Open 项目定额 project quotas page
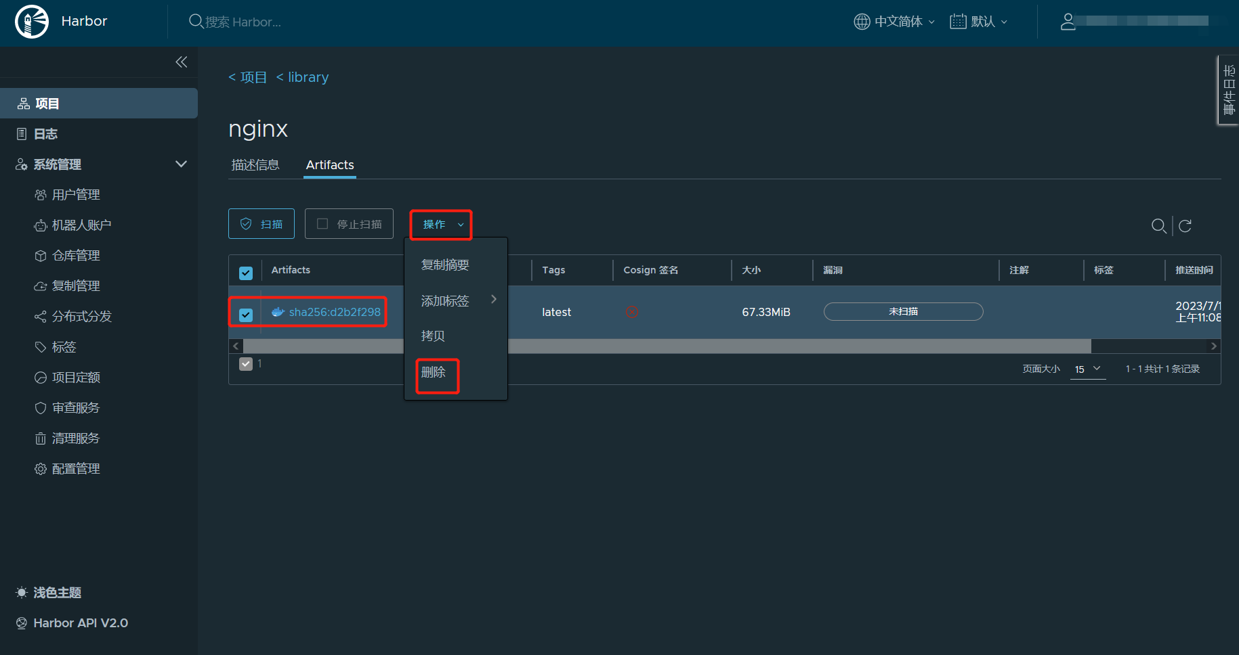 pyautogui.click(x=76, y=378)
